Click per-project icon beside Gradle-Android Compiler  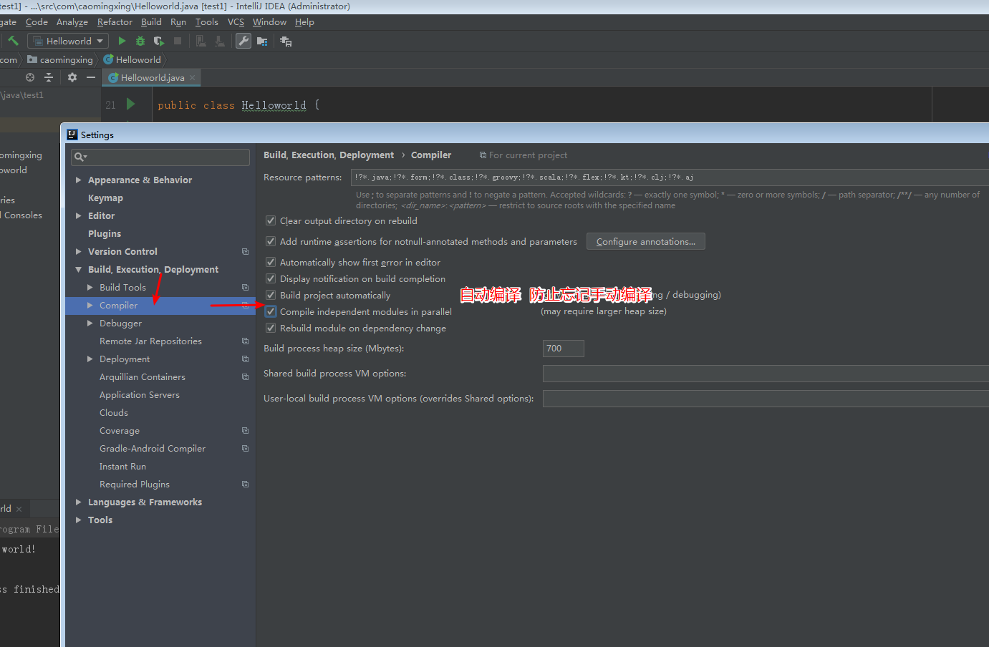click(x=245, y=449)
